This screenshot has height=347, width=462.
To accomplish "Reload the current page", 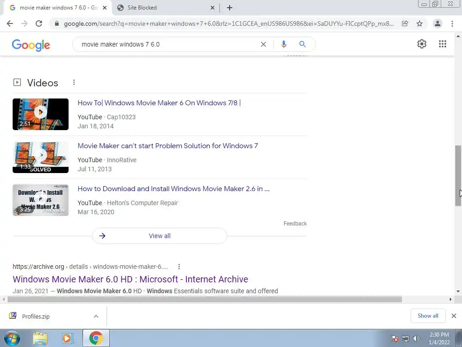I will [x=39, y=23].
